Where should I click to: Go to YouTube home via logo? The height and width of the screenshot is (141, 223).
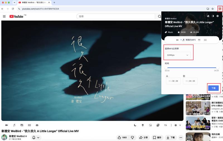pos(16,16)
